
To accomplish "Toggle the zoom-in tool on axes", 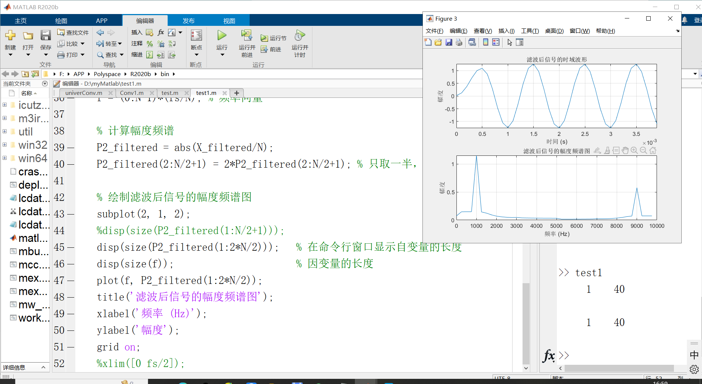I will tap(634, 150).
